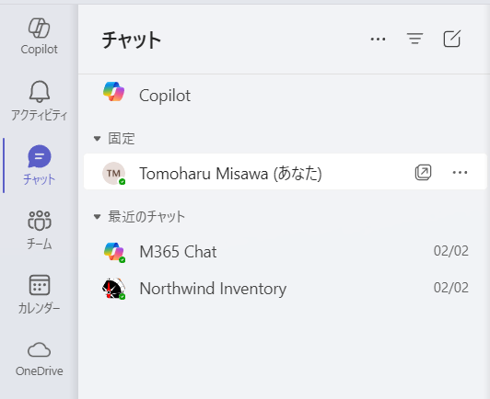This screenshot has width=490, height=399.
Task: Open more options for Tomoharu Misawa chat
Action: [460, 172]
